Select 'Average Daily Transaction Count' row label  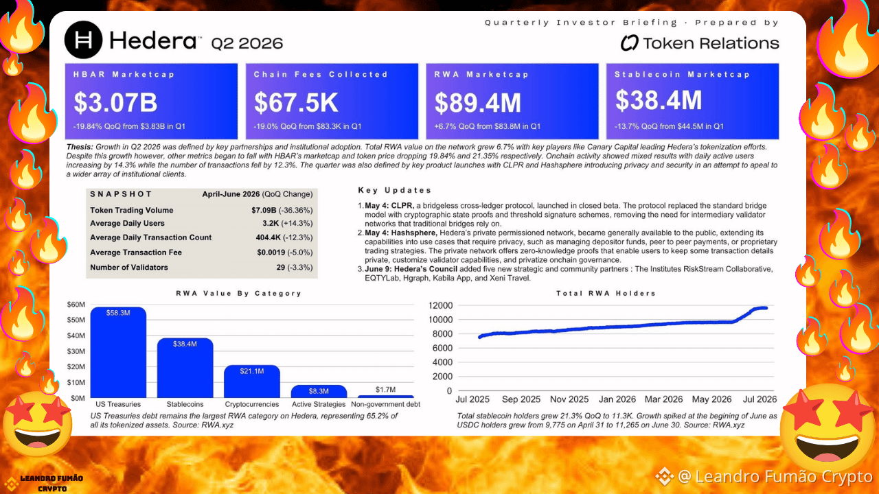click(x=151, y=237)
